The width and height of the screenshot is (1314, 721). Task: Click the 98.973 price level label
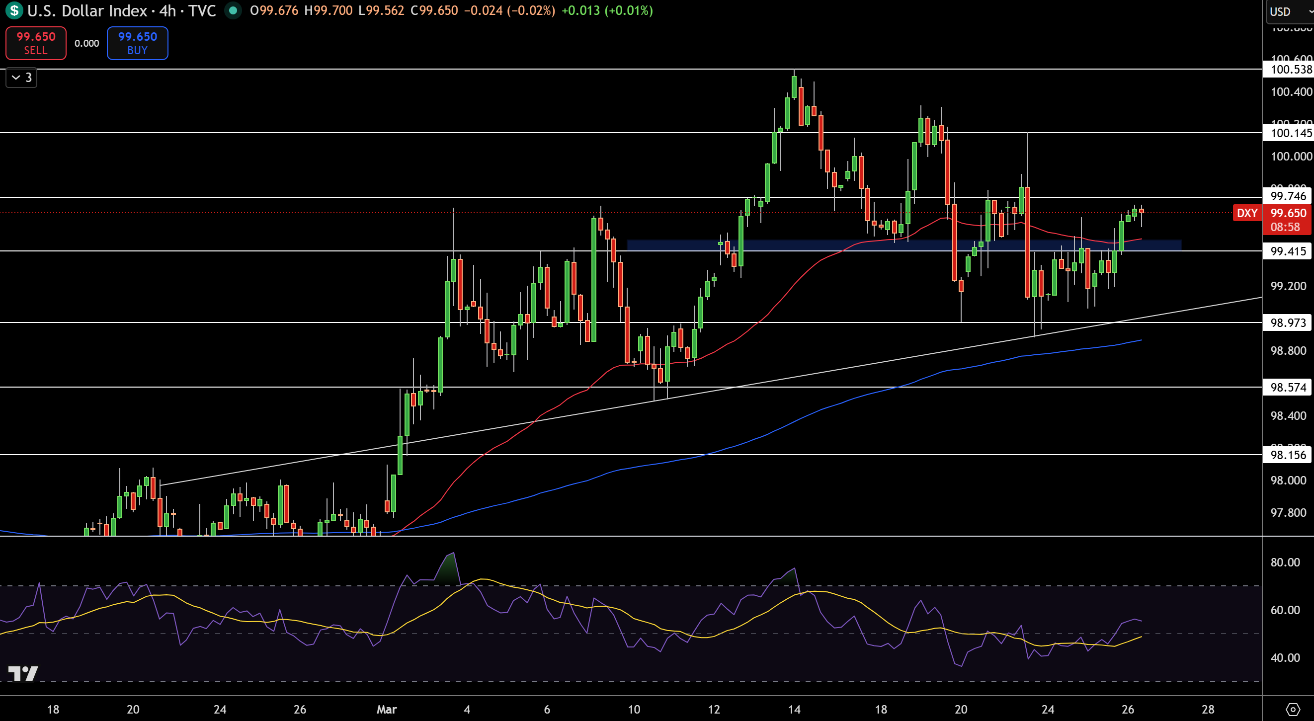click(x=1288, y=323)
